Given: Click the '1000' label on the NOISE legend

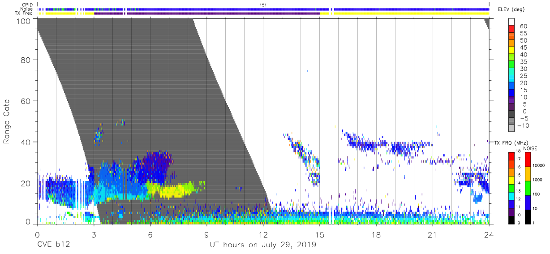Looking at the screenshot, I should [538, 179].
